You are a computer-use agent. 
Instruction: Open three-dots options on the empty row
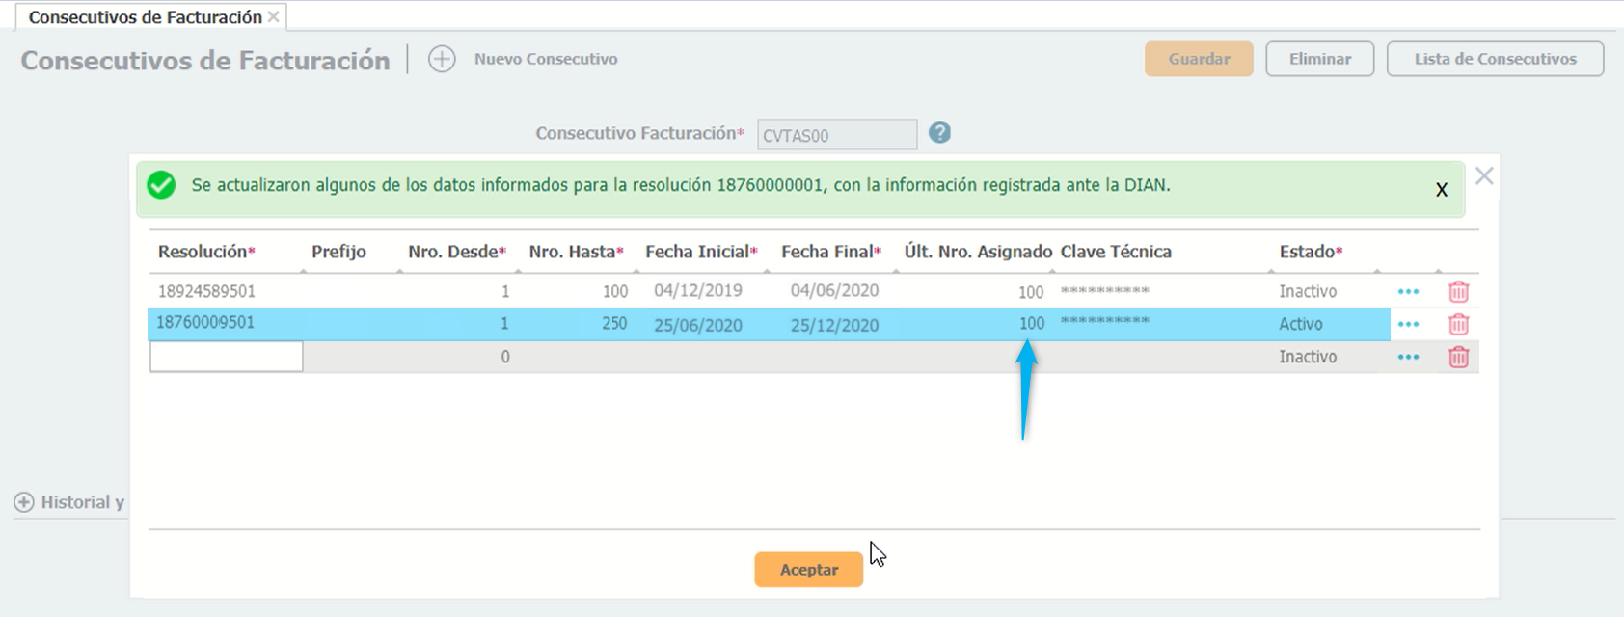[x=1408, y=357]
